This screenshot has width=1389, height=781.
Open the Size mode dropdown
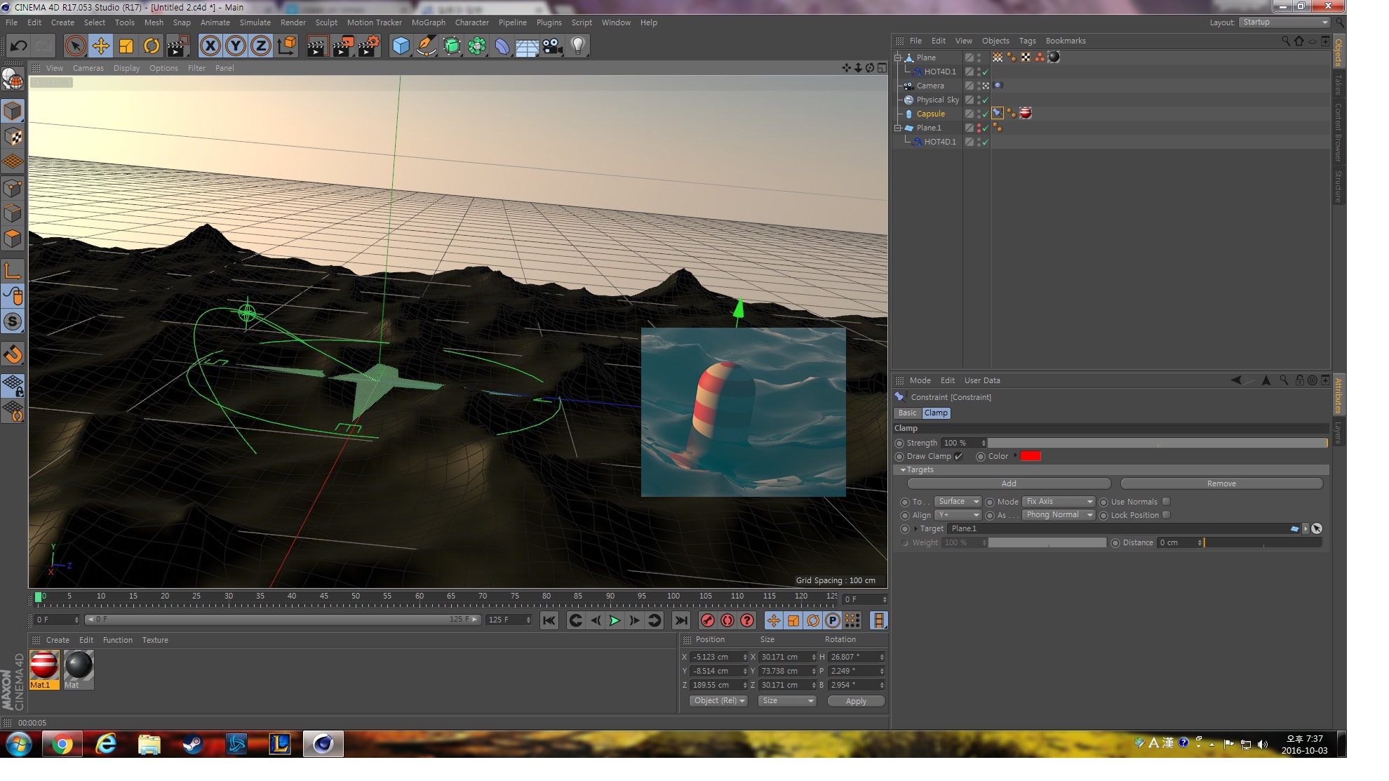[x=786, y=701]
